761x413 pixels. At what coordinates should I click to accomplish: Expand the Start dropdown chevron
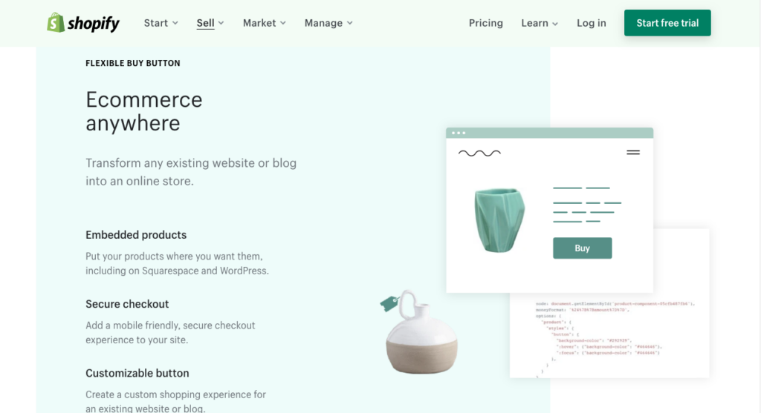coord(175,23)
